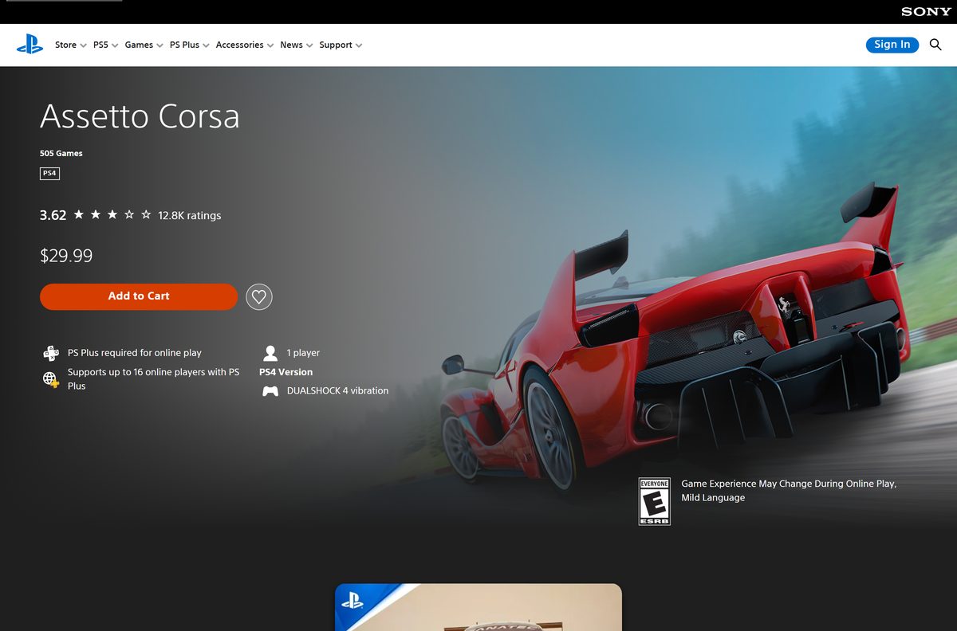Expand the Support dropdown menu

pos(341,45)
